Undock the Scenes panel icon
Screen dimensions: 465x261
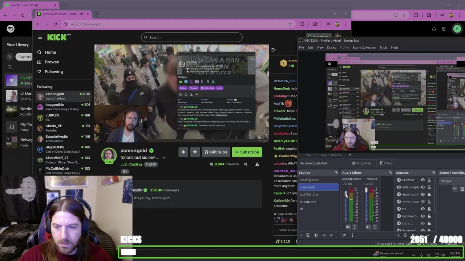336,173
